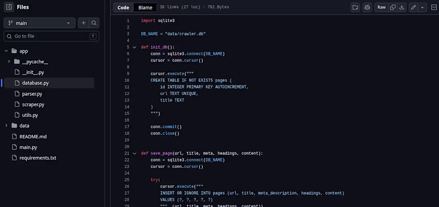Click line number 17
439x207 pixels.
(x=127, y=127)
